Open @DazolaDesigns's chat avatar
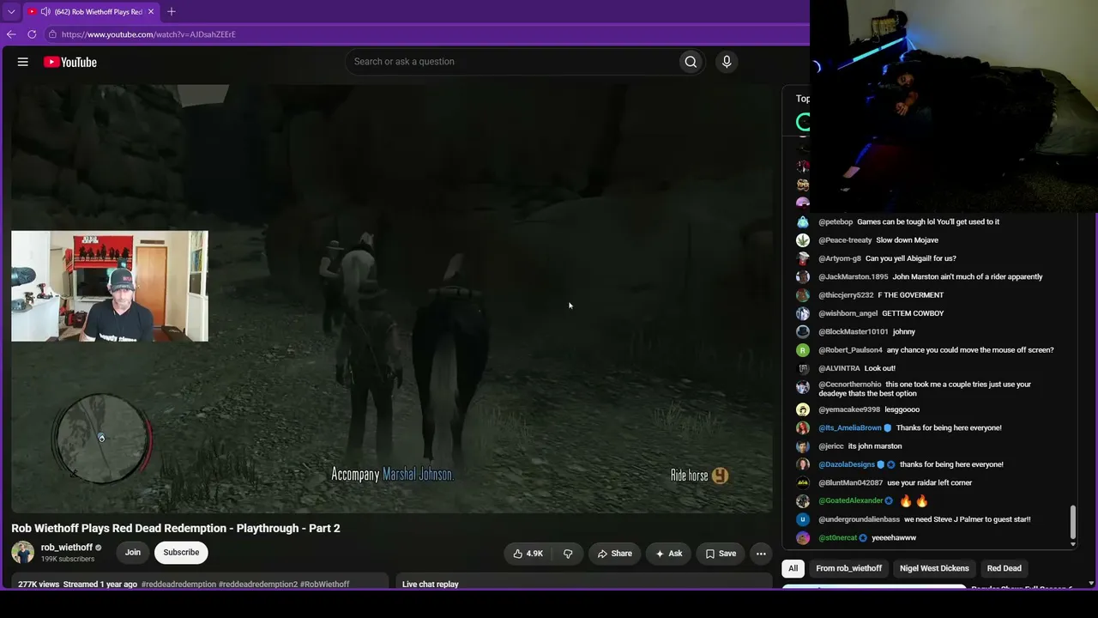The height and width of the screenshot is (618, 1098). click(803, 464)
